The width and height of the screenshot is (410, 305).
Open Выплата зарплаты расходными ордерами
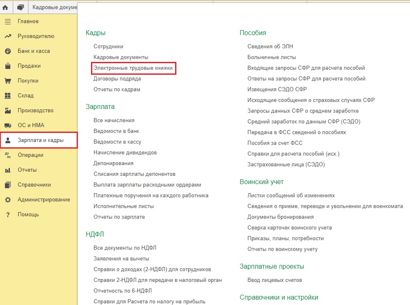pyautogui.click(x=147, y=184)
